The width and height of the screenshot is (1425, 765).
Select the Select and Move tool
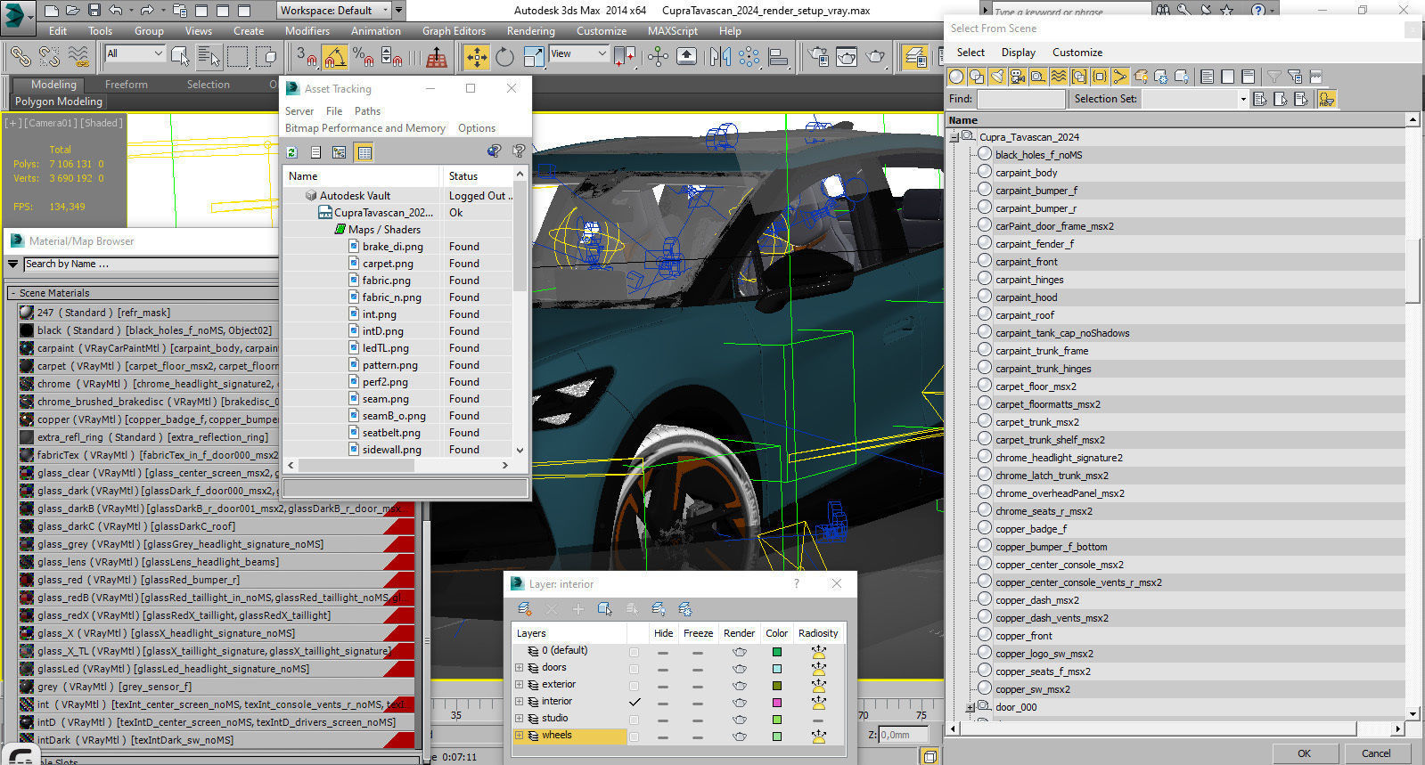tap(477, 57)
